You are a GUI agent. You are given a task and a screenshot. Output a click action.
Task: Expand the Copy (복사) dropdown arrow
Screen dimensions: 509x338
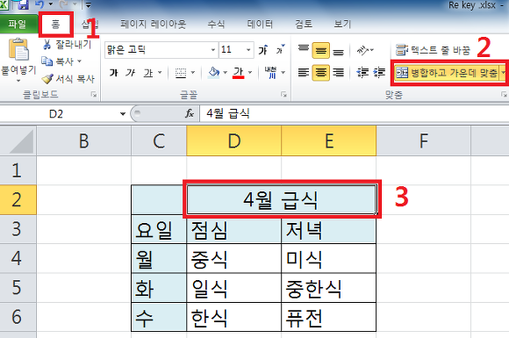pyautogui.click(x=79, y=61)
